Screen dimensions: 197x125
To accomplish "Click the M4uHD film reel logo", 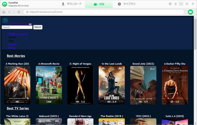I will (x=5, y=21).
